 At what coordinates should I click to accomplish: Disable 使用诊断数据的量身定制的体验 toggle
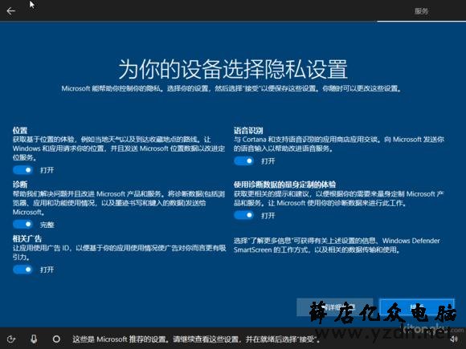coord(243,215)
